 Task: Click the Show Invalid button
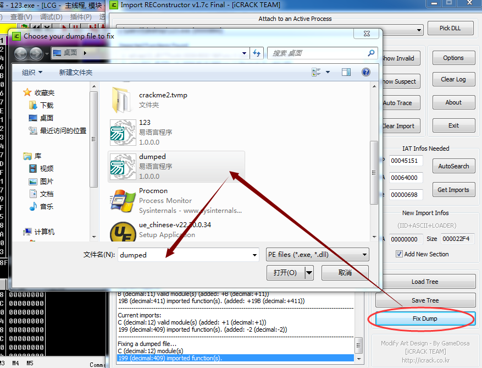(401, 58)
